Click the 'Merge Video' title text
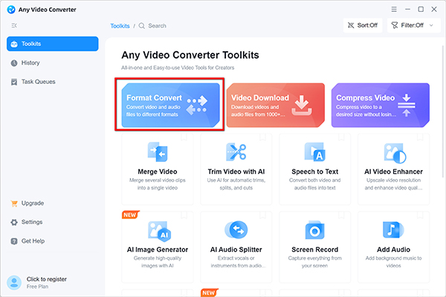This screenshot has width=446, height=297. click(x=158, y=172)
